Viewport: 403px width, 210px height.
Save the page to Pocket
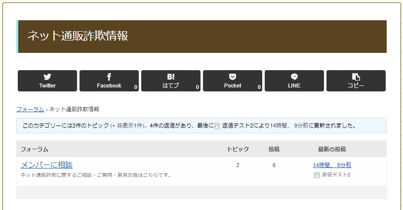[232, 81]
